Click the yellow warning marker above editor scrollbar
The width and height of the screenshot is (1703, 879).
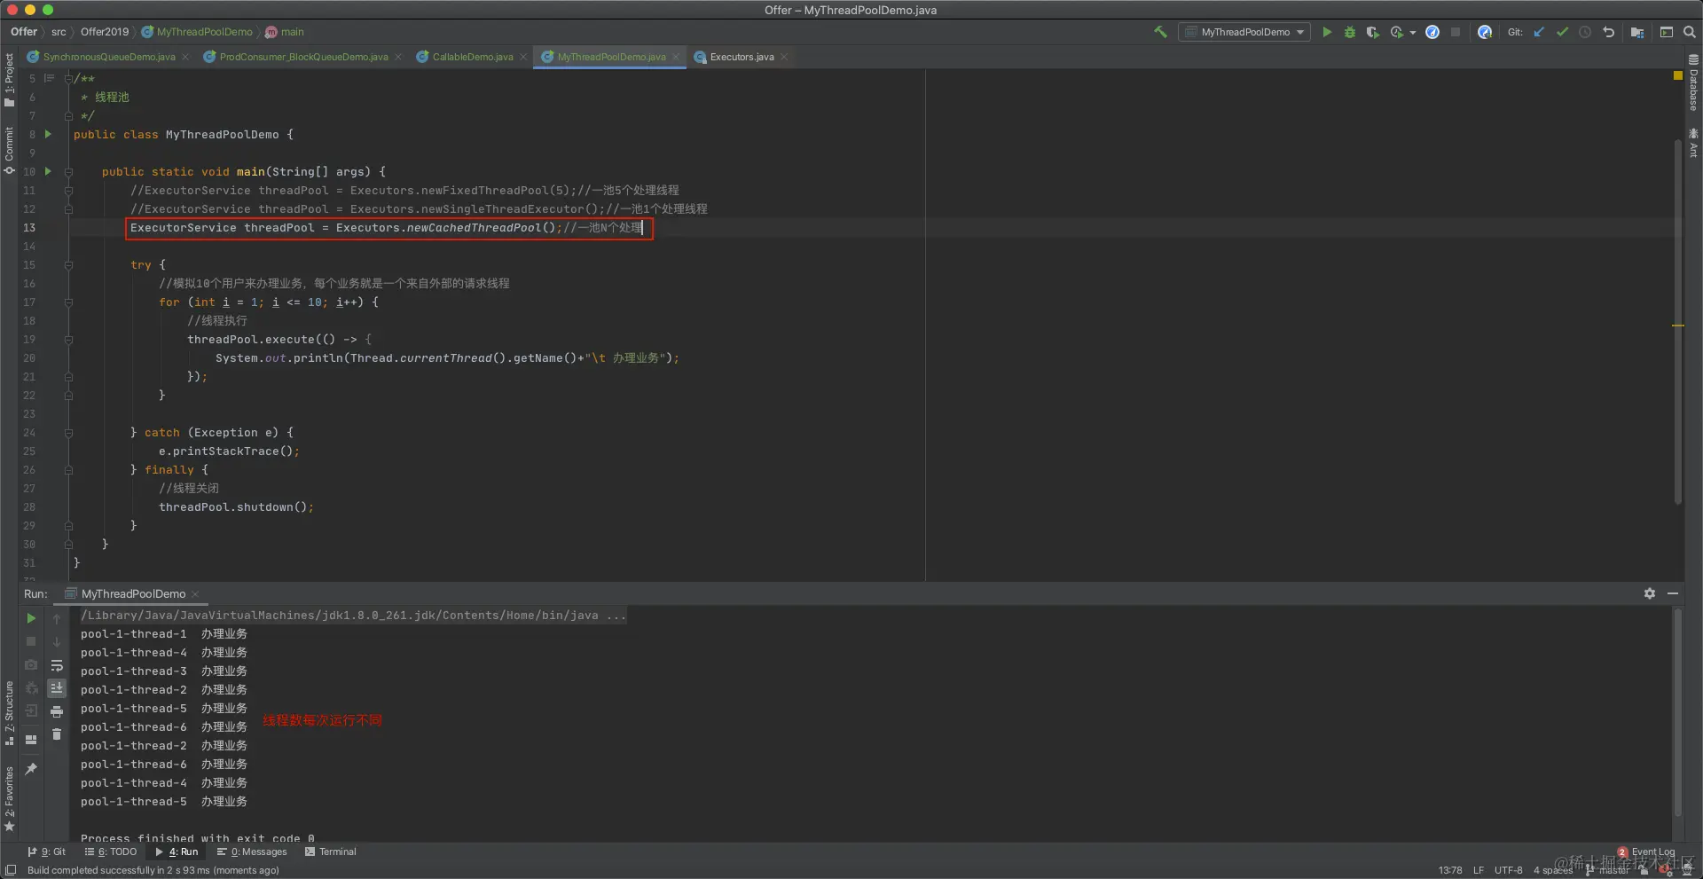tap(1678, 76)
